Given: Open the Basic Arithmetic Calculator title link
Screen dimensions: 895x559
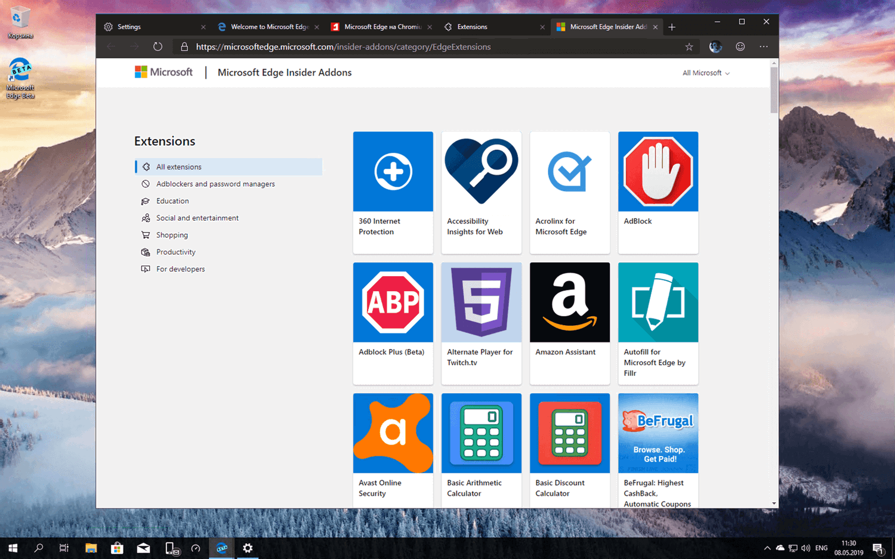Looking at the screenshot, I should [474, 488].
